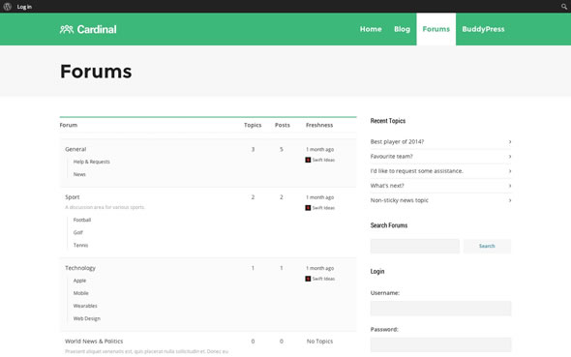Viewport: 571px width, 357px height.
Task: Click the Topics column header
Action: pos(253,125)
